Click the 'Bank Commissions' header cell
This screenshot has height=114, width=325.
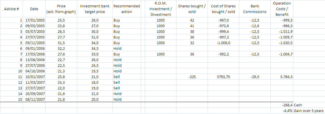tap(255, 9)
